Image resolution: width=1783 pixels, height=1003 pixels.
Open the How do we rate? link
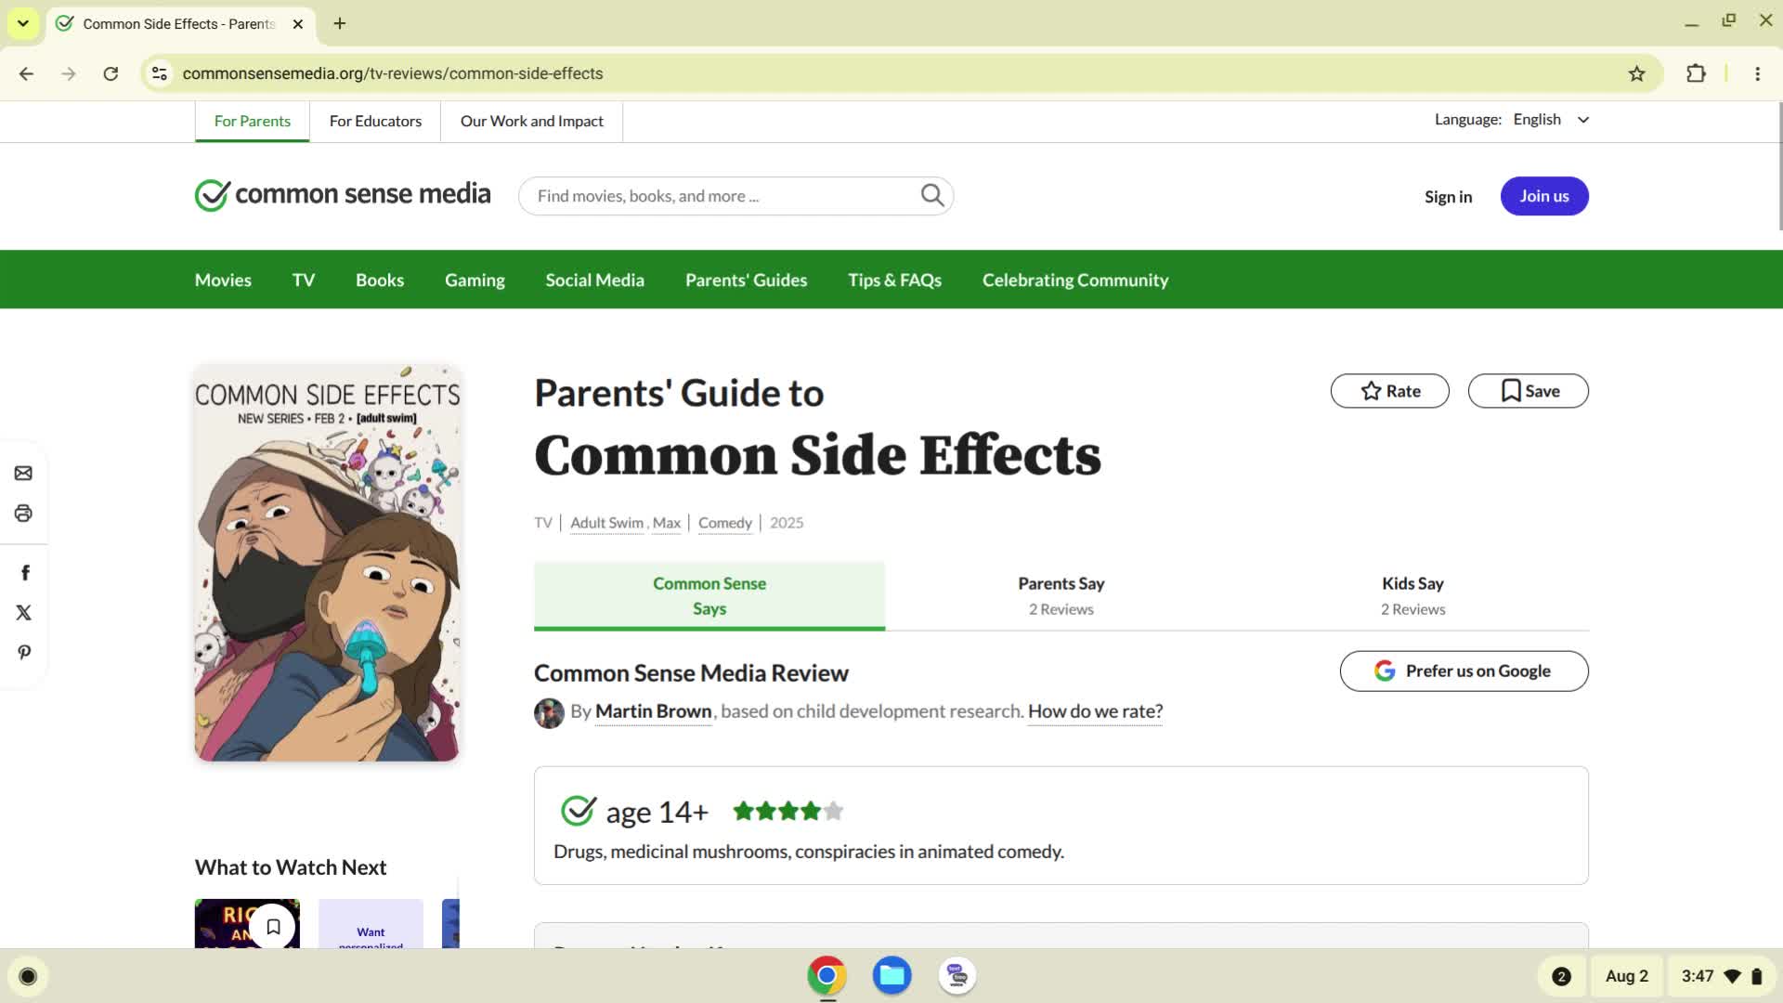1096,711
